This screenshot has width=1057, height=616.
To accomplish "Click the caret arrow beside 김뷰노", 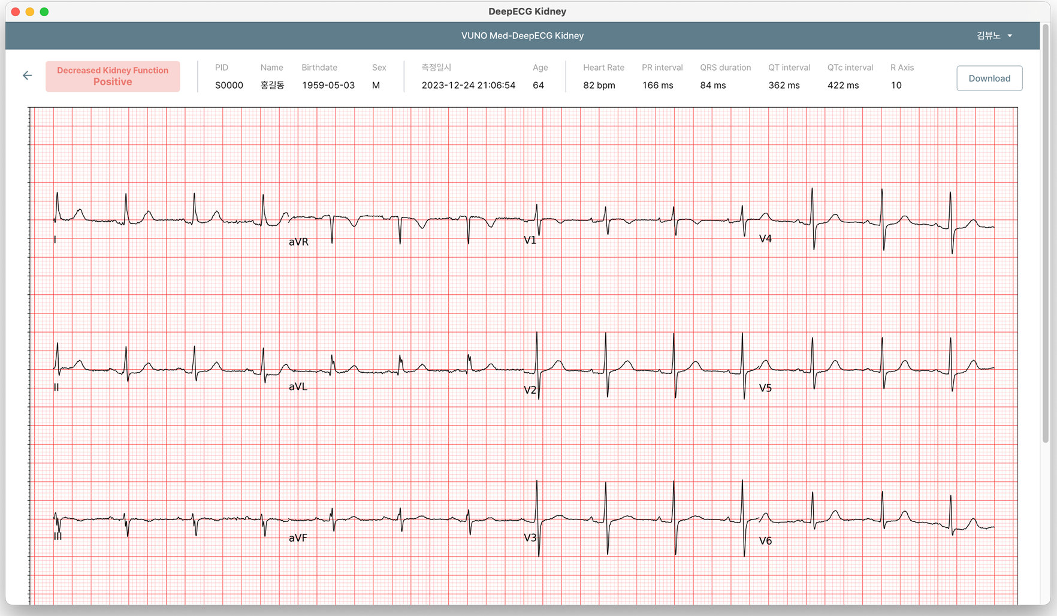I will click(x=1010, y=36).
